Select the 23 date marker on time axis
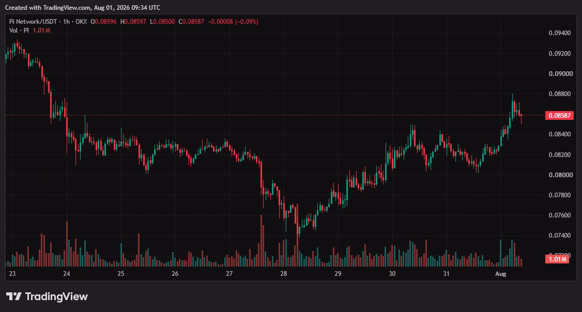Image resolution: width=582 pixels, height=312 pixels. coord(12,273)
